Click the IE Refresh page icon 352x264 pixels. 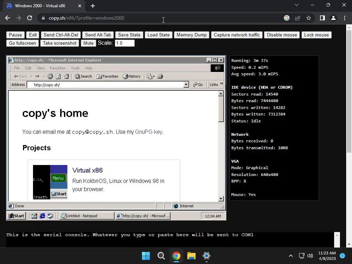coord(58,76)
